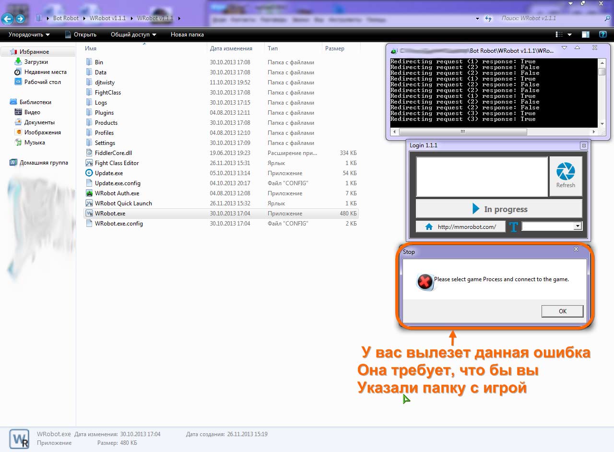
Task: Select the Profiles folder icon
Action: [x=89, y=132]
